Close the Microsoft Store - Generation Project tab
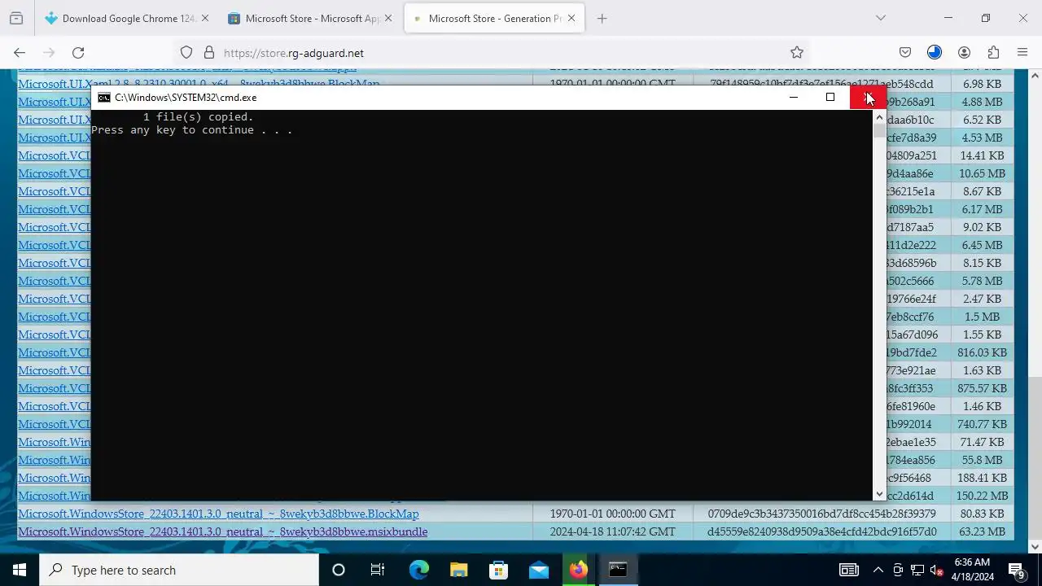 tap(571, 18)
